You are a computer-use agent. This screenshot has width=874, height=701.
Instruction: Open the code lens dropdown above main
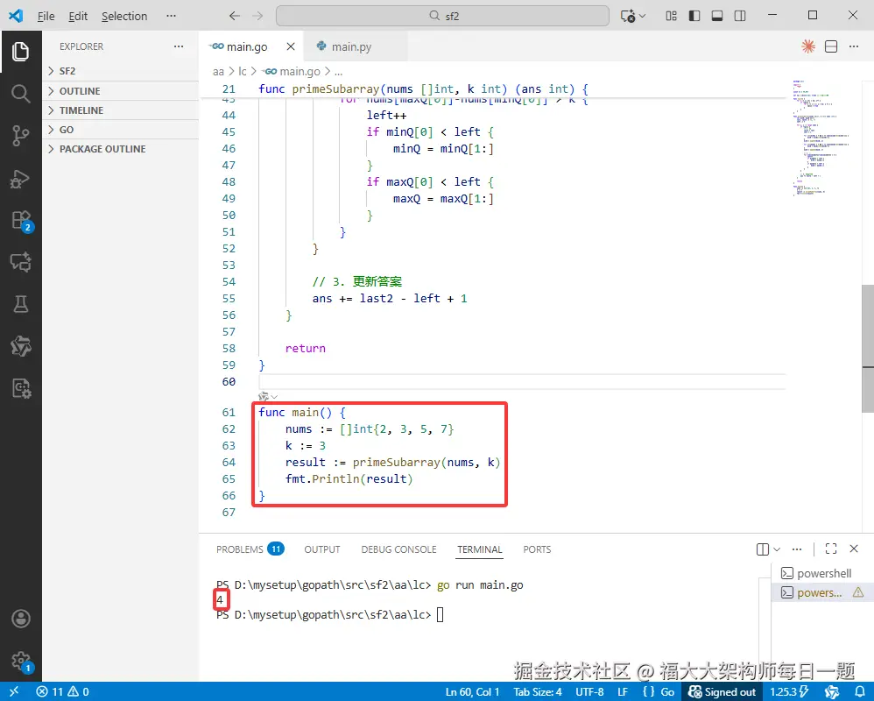pyautogui.click(x=274, y=397)
